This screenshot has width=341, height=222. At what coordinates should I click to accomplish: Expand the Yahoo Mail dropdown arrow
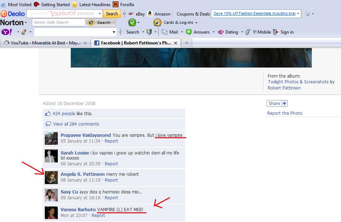(x=182, y=32)
